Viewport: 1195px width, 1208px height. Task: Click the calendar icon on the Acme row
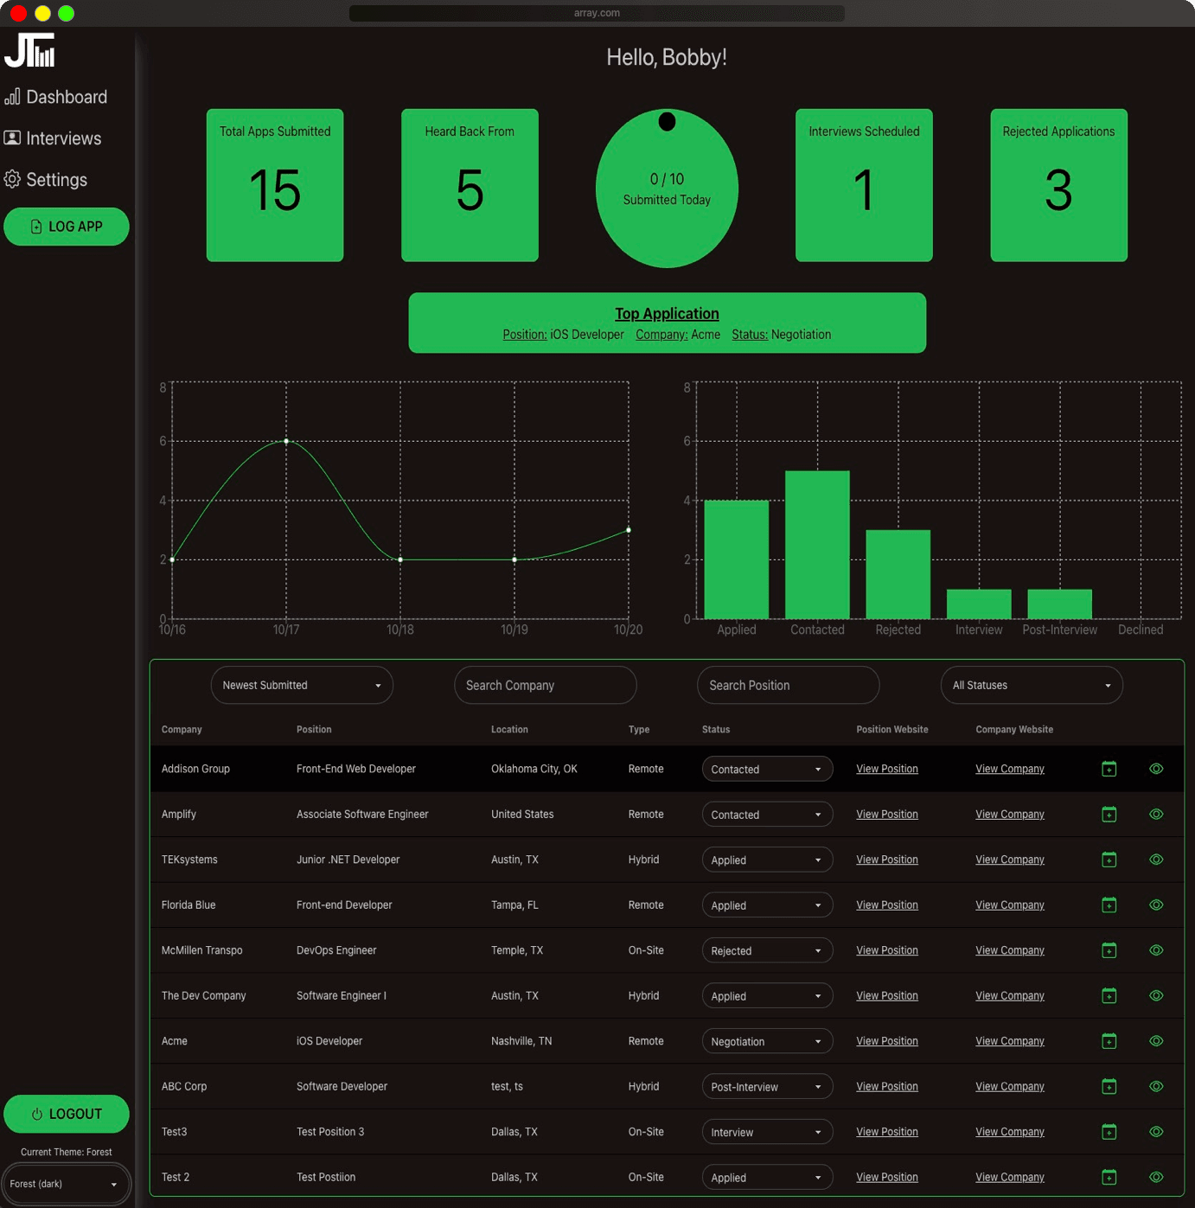pos(1109,1040)
